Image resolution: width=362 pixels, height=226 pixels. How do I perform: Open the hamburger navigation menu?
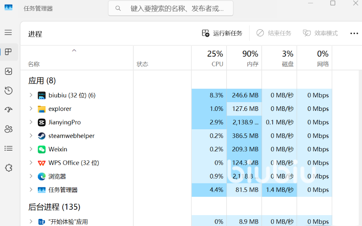coord(8,33)
